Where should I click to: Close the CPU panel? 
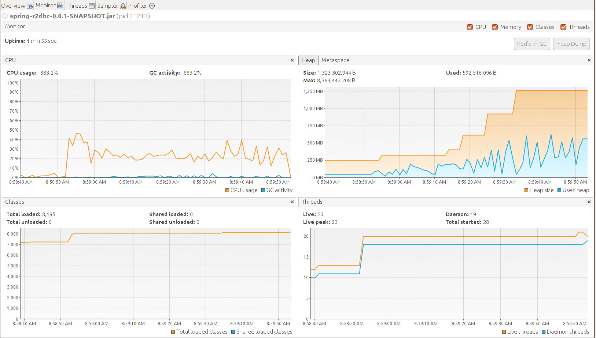point(292,60)
